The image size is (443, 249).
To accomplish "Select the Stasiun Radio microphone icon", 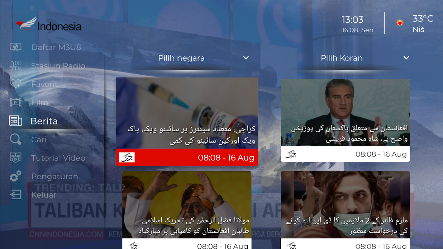I will click(16, 66).
